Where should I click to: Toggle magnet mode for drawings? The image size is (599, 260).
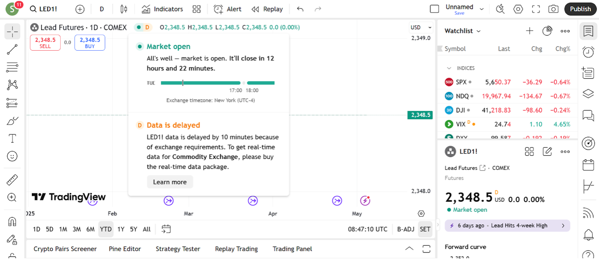(x=12, y=221)
